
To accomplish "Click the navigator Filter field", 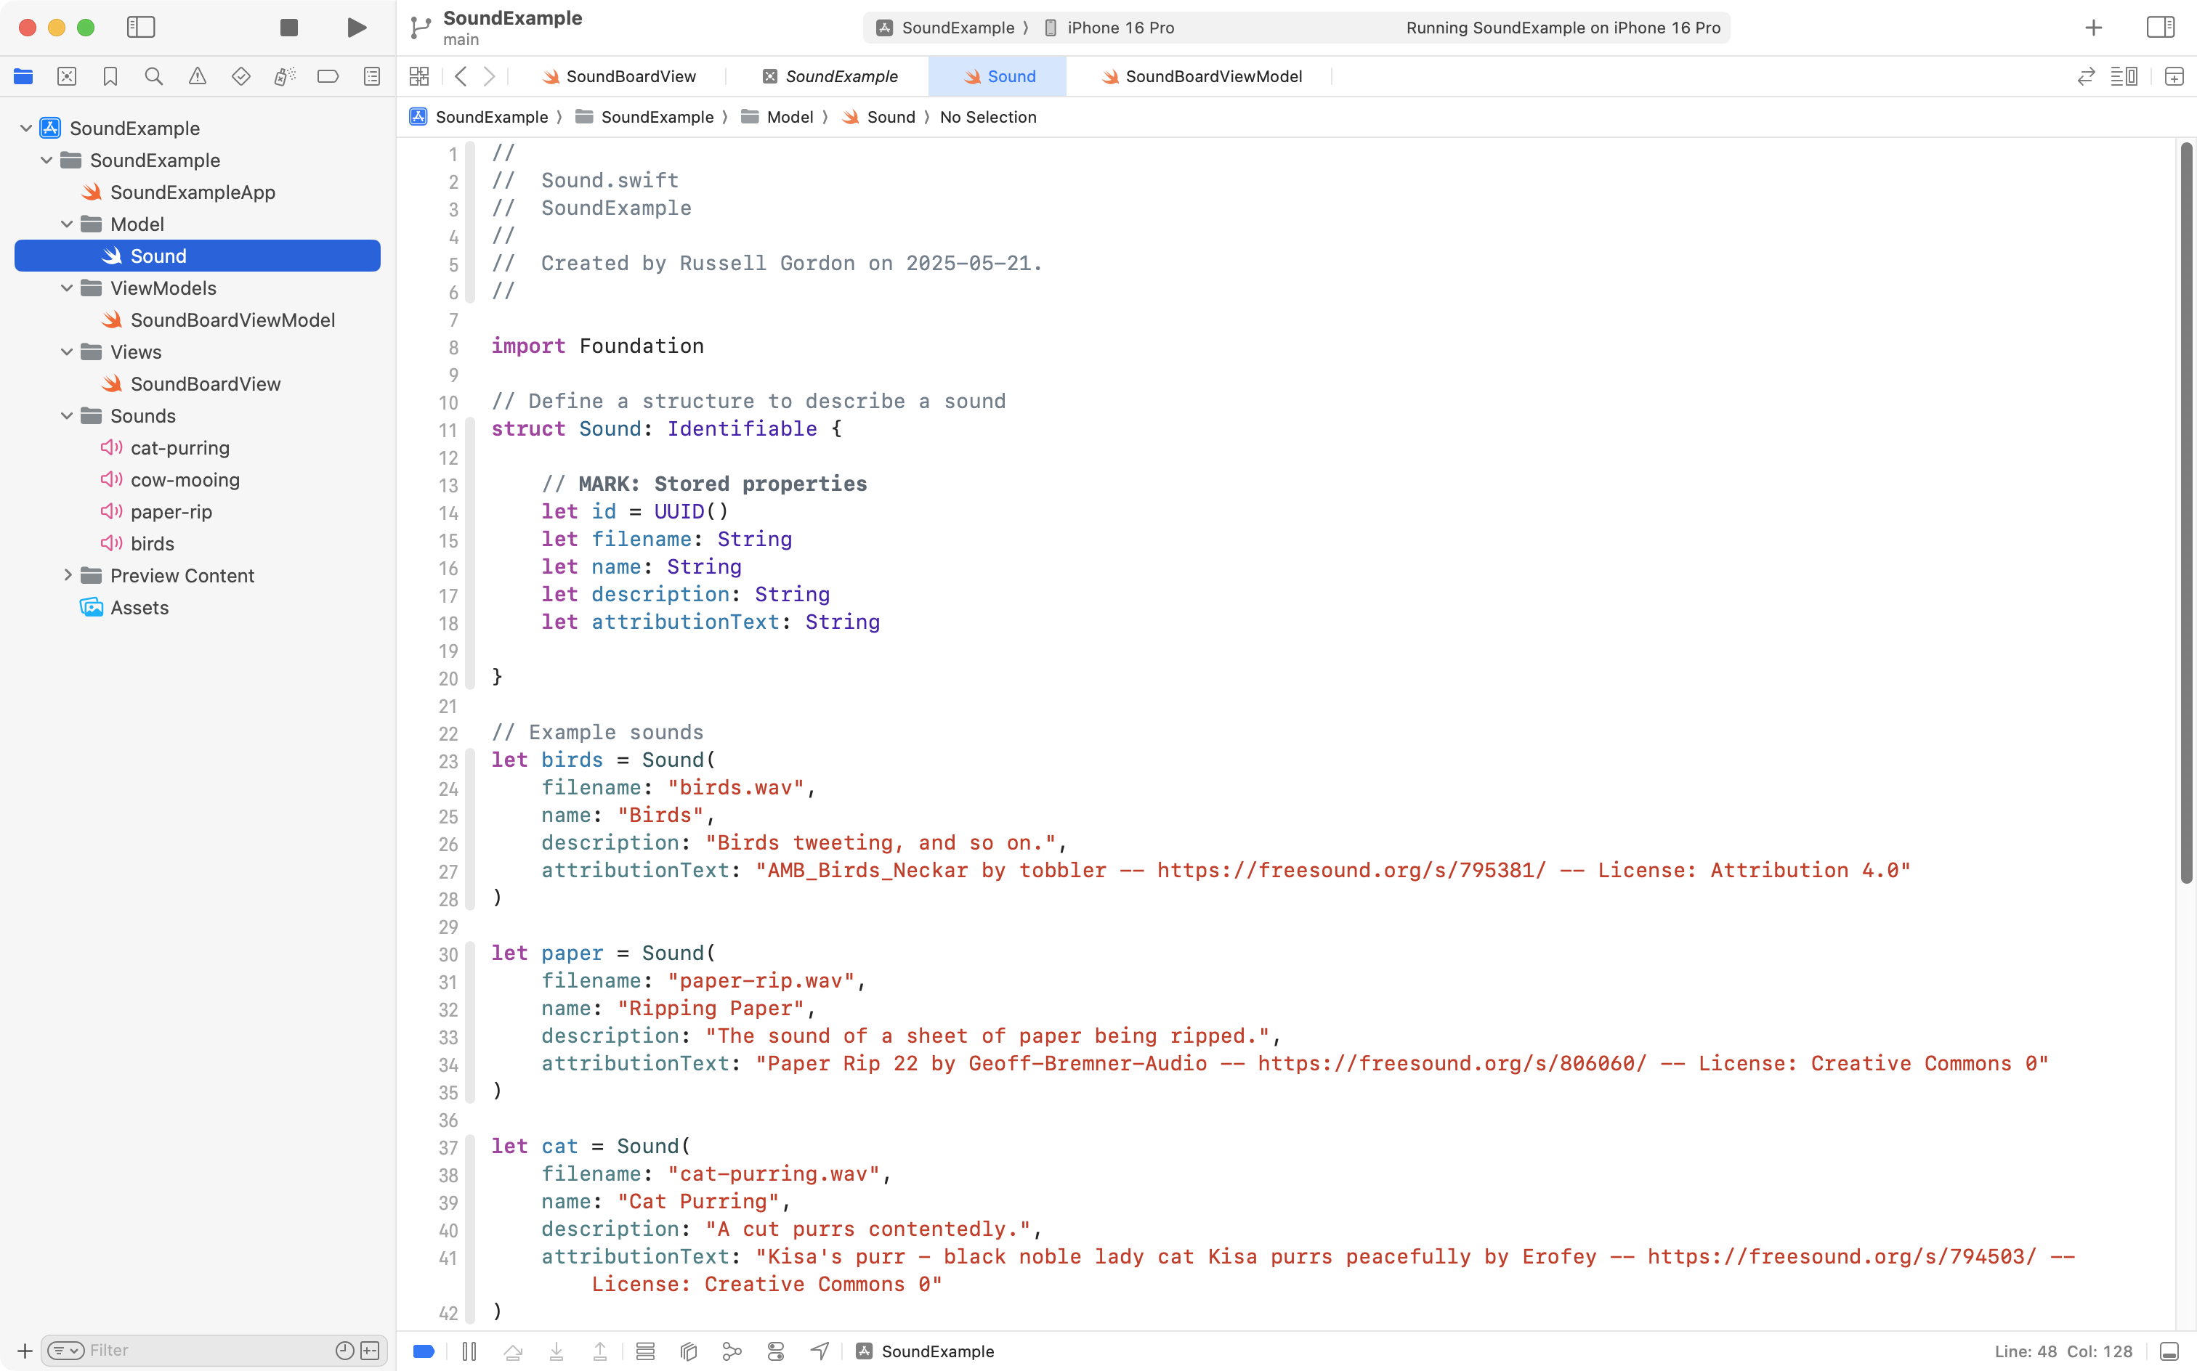I will [207, 1350].
